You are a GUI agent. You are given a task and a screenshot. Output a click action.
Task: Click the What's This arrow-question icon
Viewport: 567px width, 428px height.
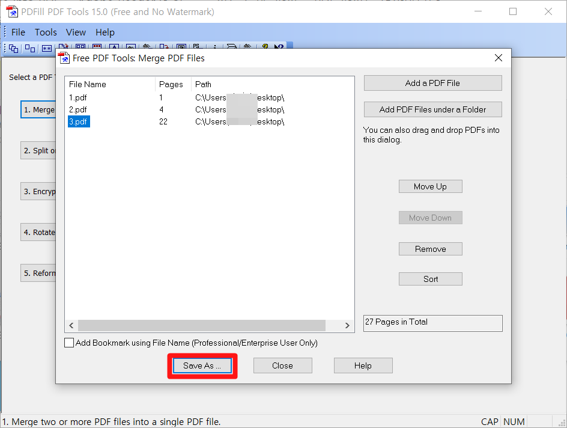click(x=279, y=46)
